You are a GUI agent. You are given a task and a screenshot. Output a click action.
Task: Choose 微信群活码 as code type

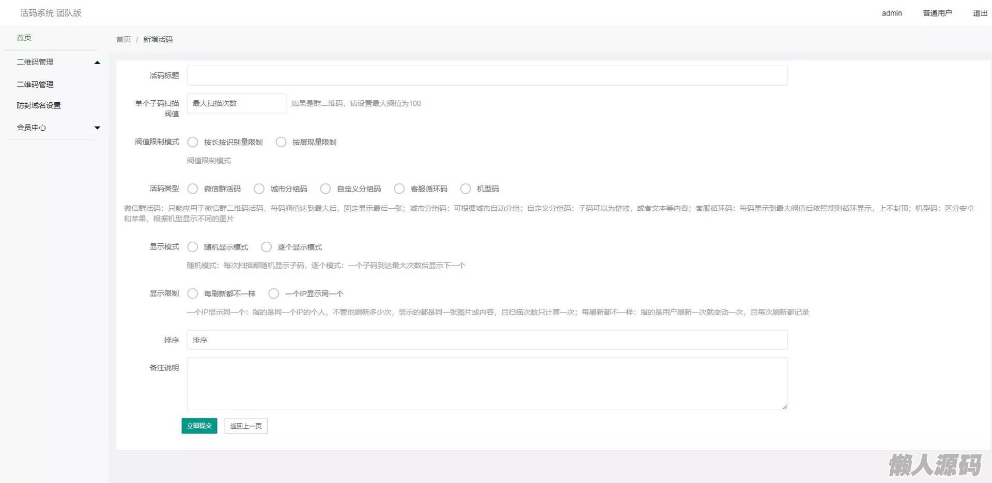click(x=193, y=189)
